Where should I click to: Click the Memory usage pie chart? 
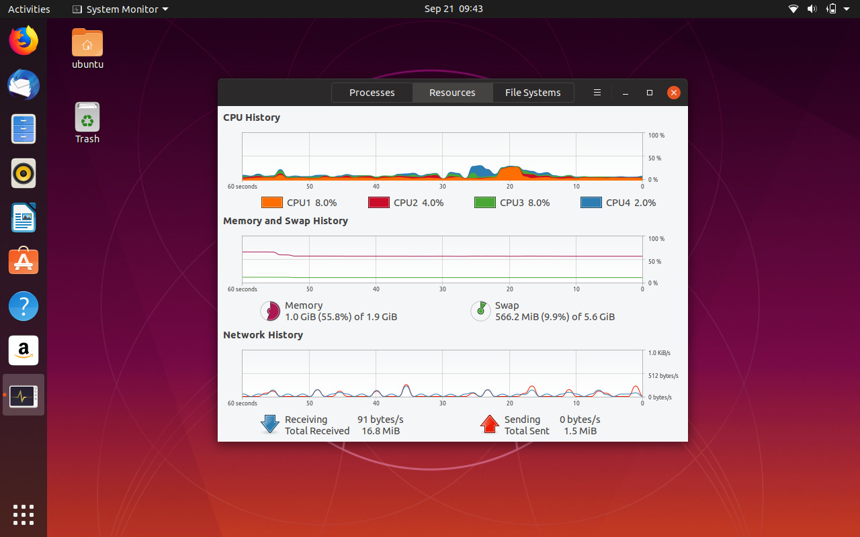point(270,311)
